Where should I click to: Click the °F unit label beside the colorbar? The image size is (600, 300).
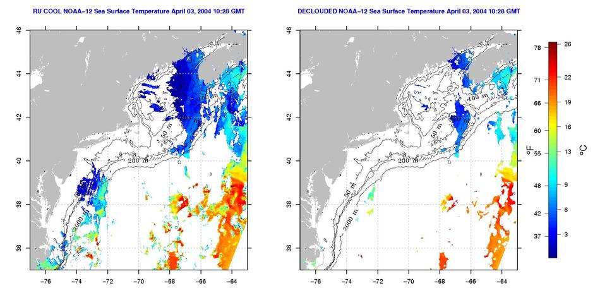[x=529, y=150]
